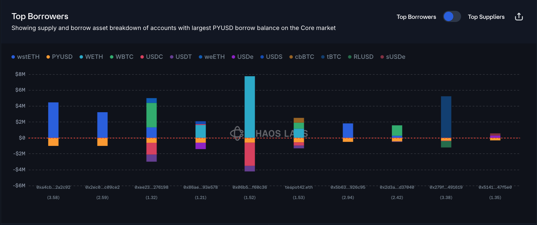
Task: Click the WBTC segment of 0xee23...276198
Action: coord(151,115)
